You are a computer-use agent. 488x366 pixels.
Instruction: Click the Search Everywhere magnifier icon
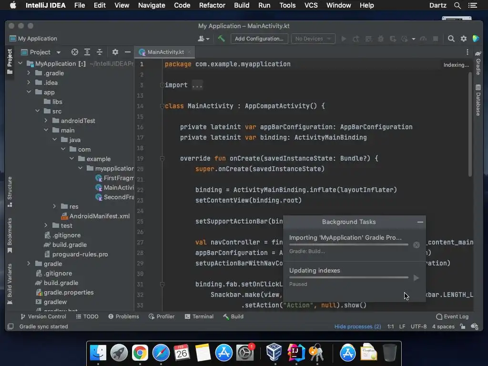click(x=451, y=39)
